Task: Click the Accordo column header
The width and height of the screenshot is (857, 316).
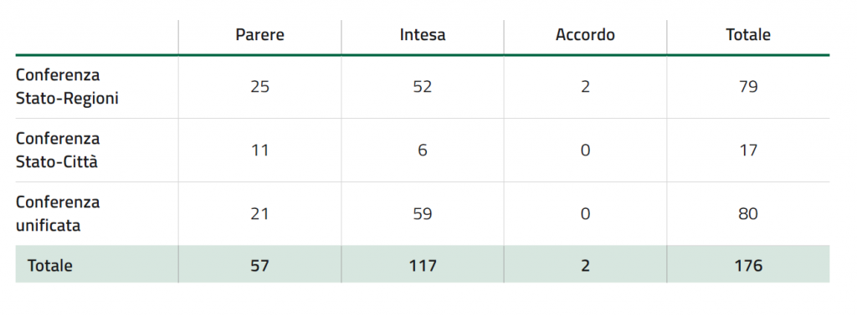Action: pyautogui.click(x=585, y=35)
